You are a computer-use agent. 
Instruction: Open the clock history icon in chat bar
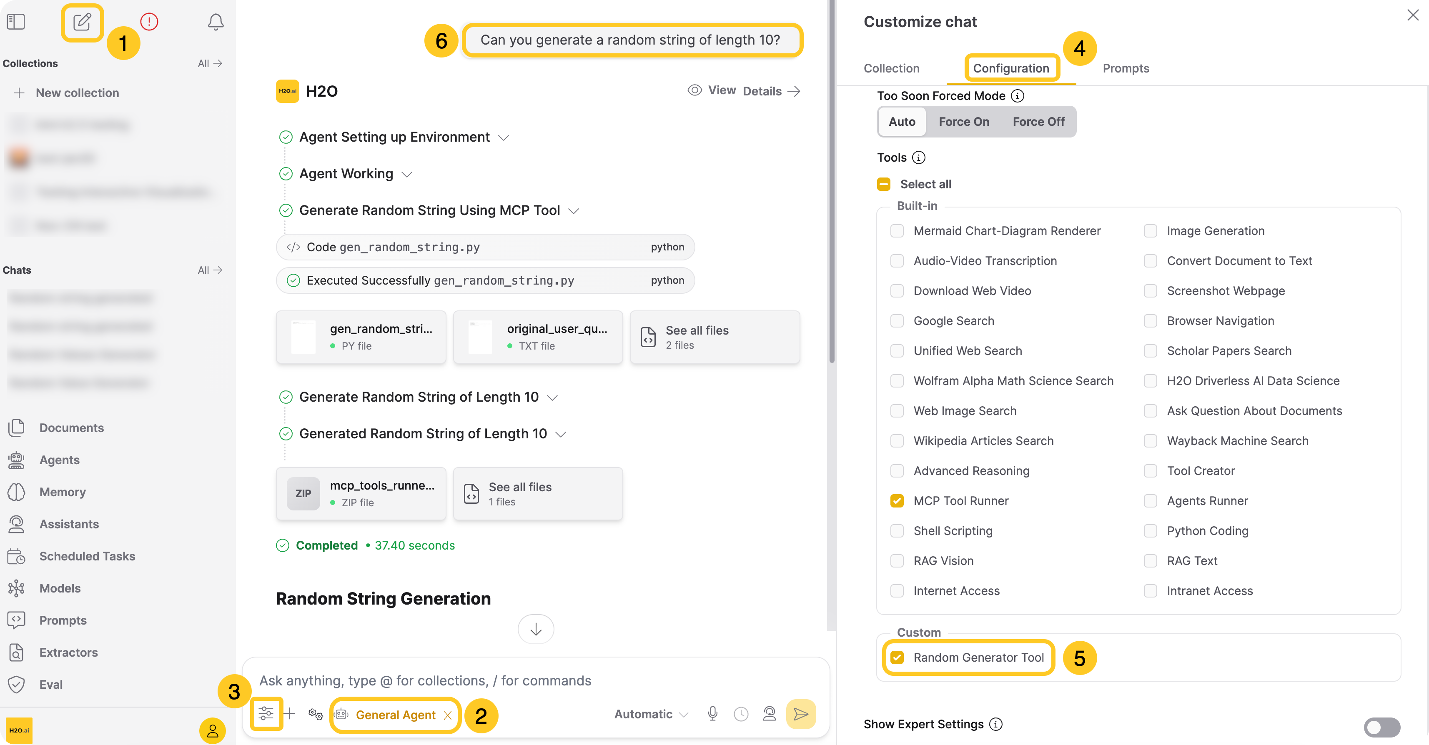[741, 714]
